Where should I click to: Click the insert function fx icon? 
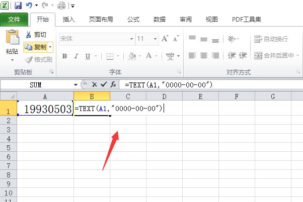114,85
